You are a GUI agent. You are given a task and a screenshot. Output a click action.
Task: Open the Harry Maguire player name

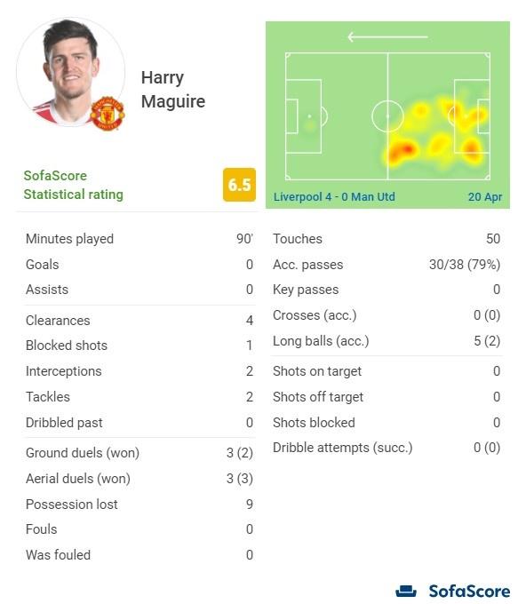click(x=173, y=90)
